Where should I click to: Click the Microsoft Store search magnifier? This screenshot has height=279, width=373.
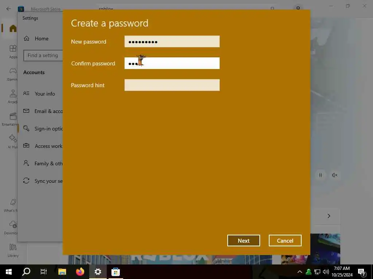[x=272, y=9]
